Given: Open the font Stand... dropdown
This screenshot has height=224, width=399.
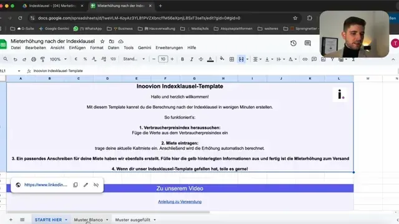Looking at the screenshot, I should tap(134, 59).
